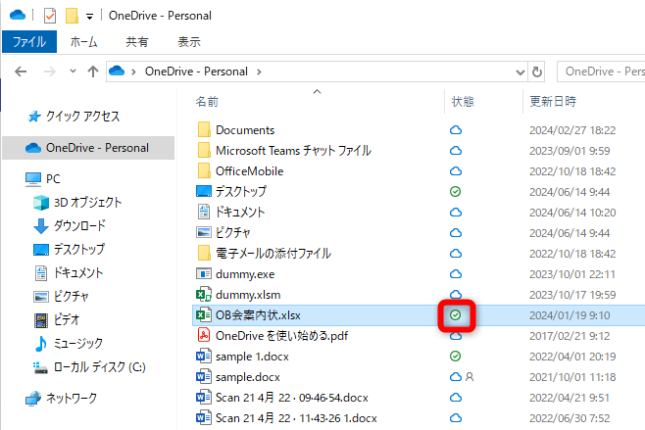Click green synced status icon for OB会案内状.xlsx

point(456,314)
